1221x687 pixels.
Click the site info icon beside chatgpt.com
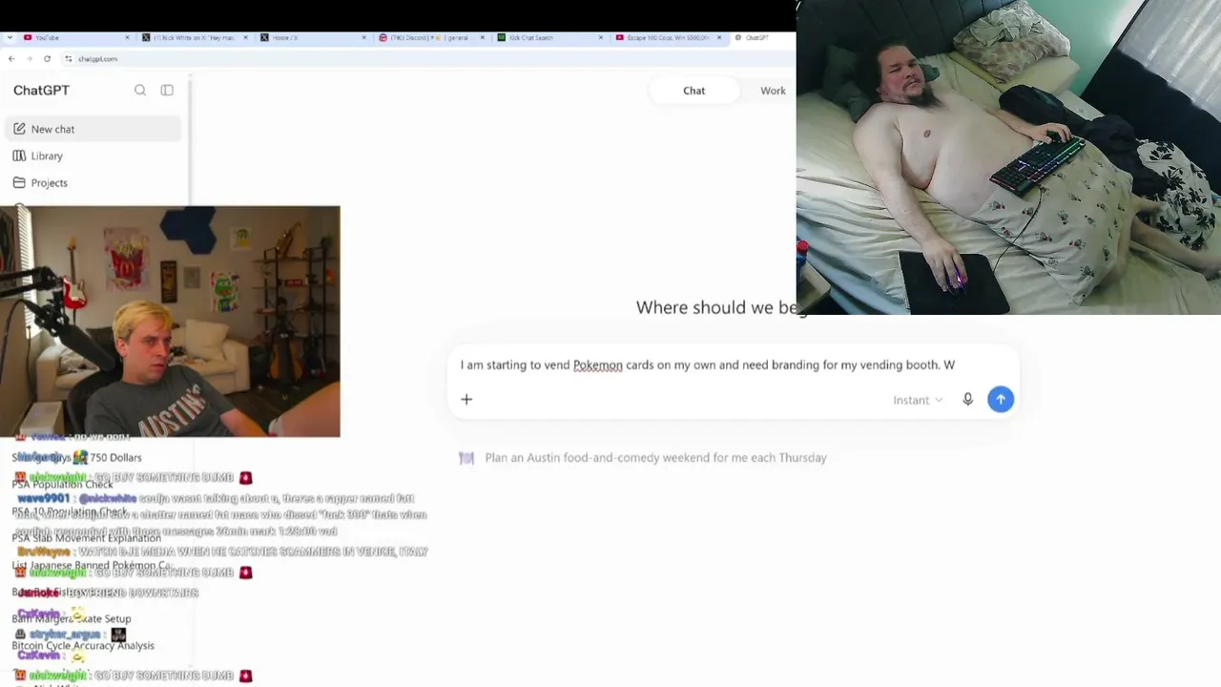tap(69, 58)
